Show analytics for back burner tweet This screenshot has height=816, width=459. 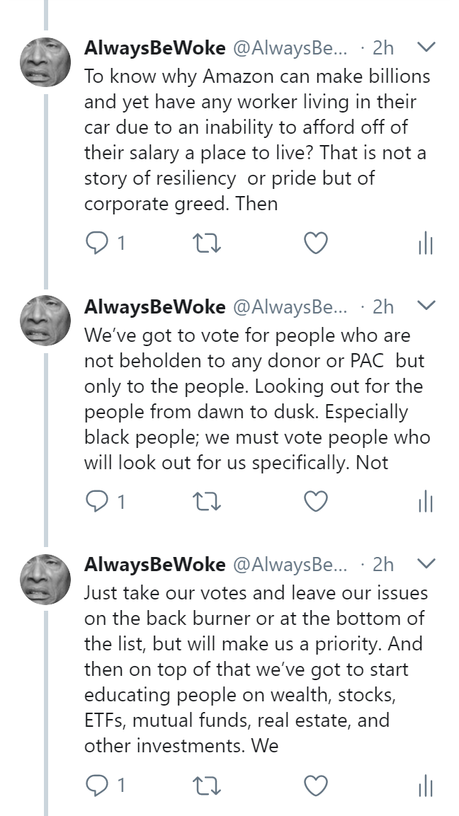click(425, 786)
